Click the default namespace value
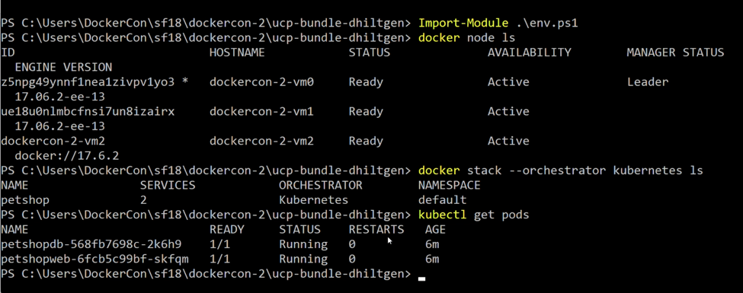 pyautogui.click(x=442, y=200)
